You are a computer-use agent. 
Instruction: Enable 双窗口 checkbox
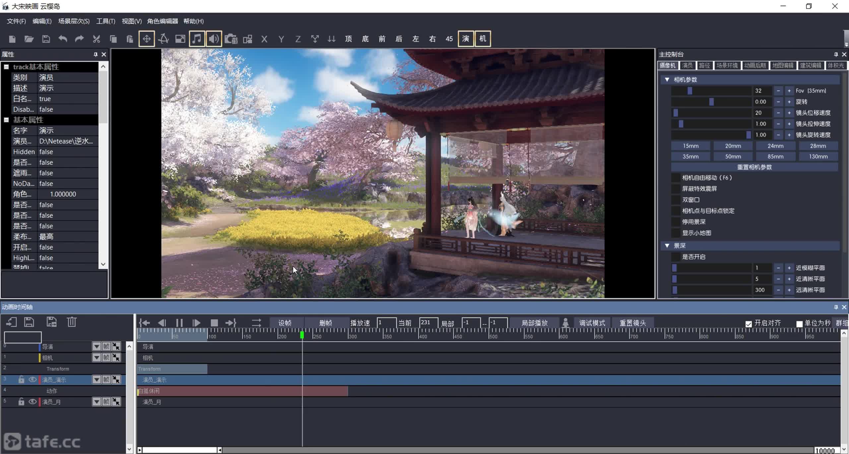pyautogui.click(x=676, y=200)
